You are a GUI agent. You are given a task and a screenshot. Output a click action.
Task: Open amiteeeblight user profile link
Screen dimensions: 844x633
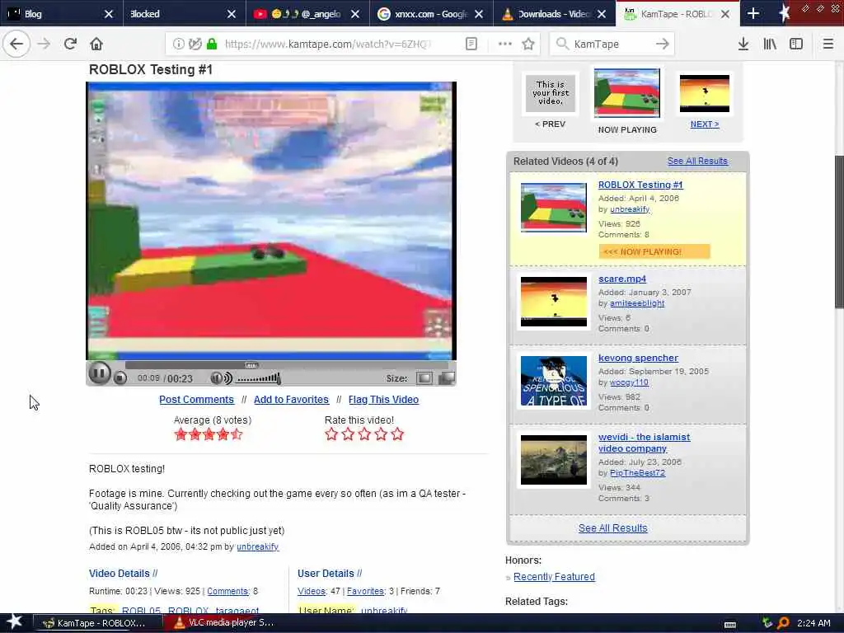637,303
